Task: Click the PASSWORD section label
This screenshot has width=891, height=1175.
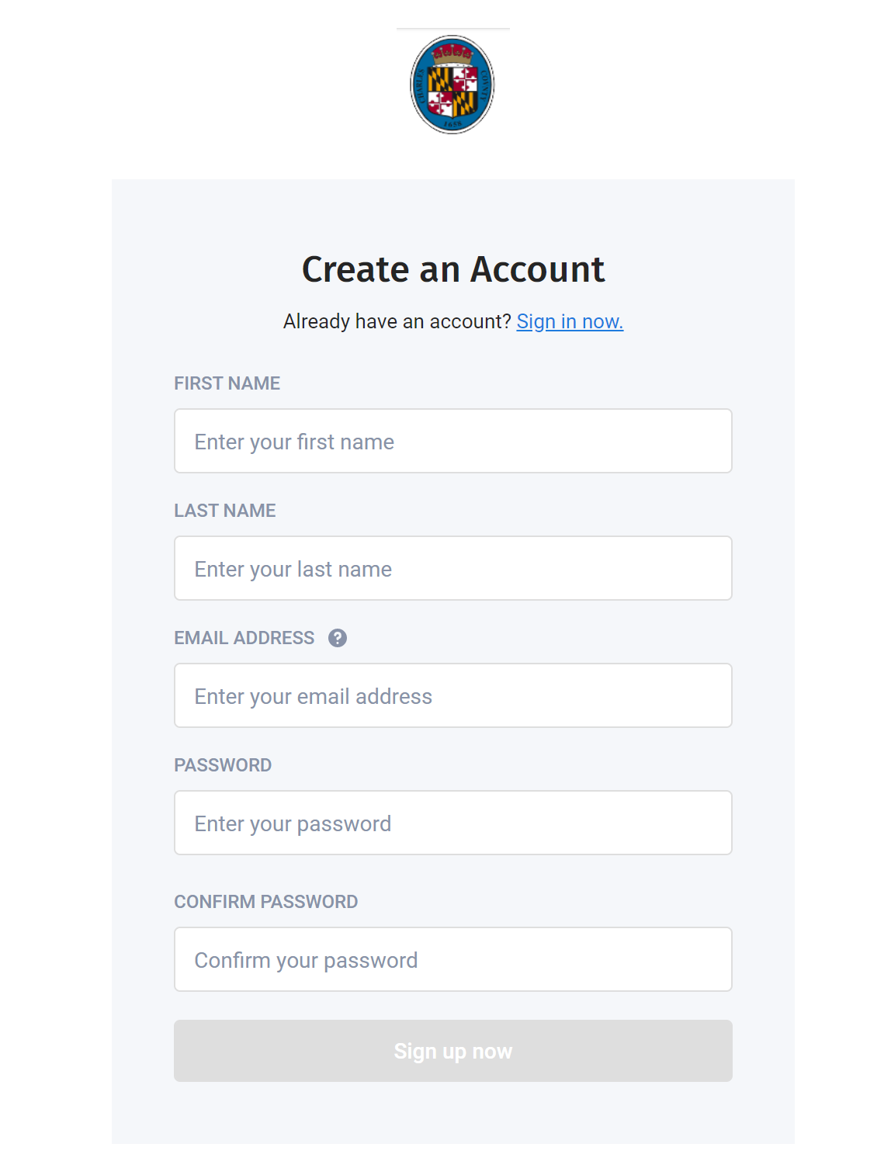Action: tap(224, 765)
